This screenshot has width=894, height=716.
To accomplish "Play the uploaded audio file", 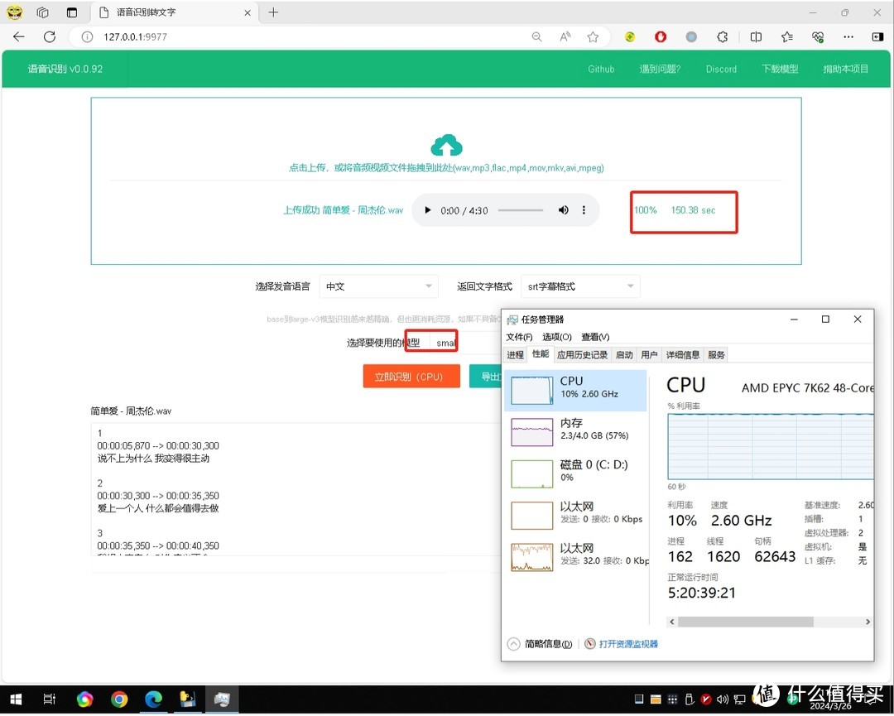I will pyautogui.click(x=428, y=210).
